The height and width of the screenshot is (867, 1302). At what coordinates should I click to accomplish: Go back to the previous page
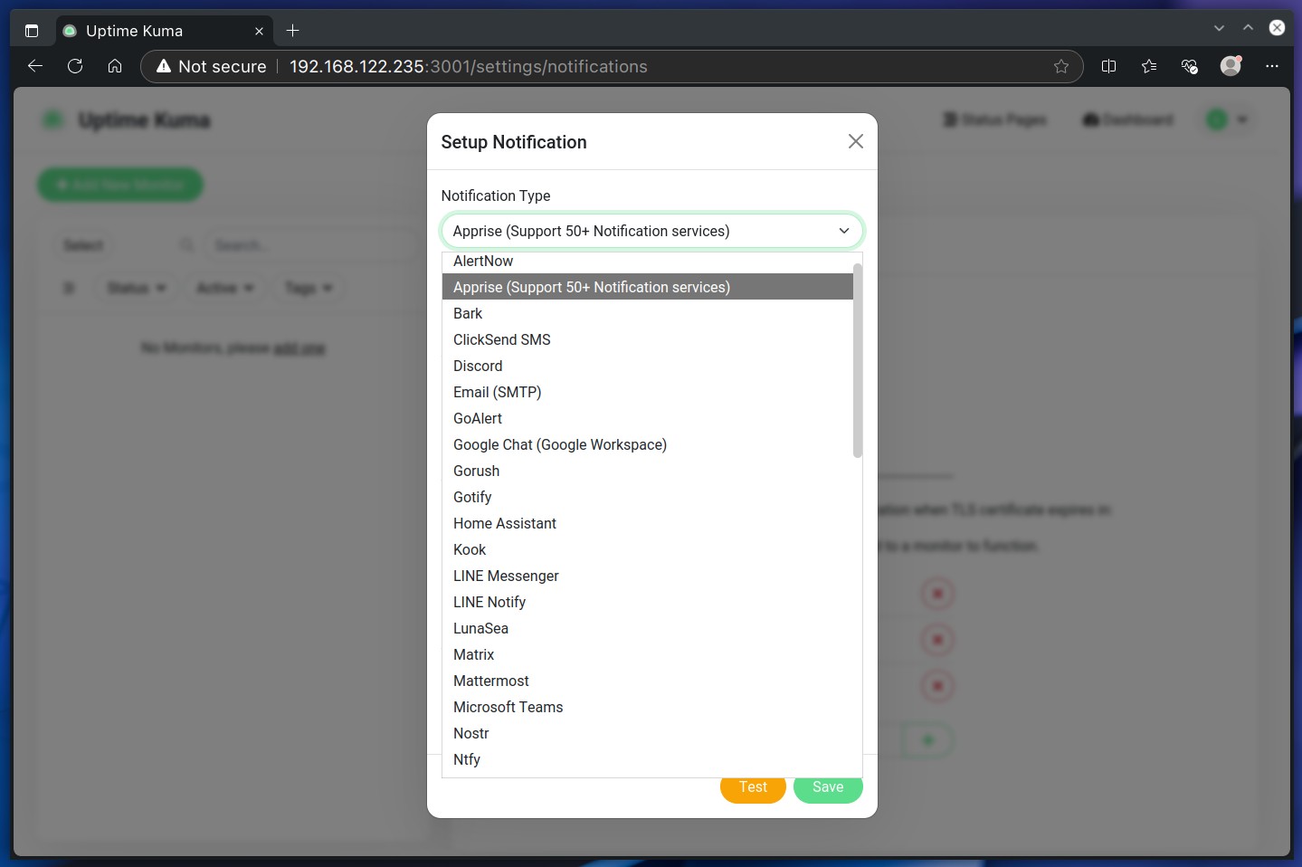pyautogui.click(x=35, y=66)
